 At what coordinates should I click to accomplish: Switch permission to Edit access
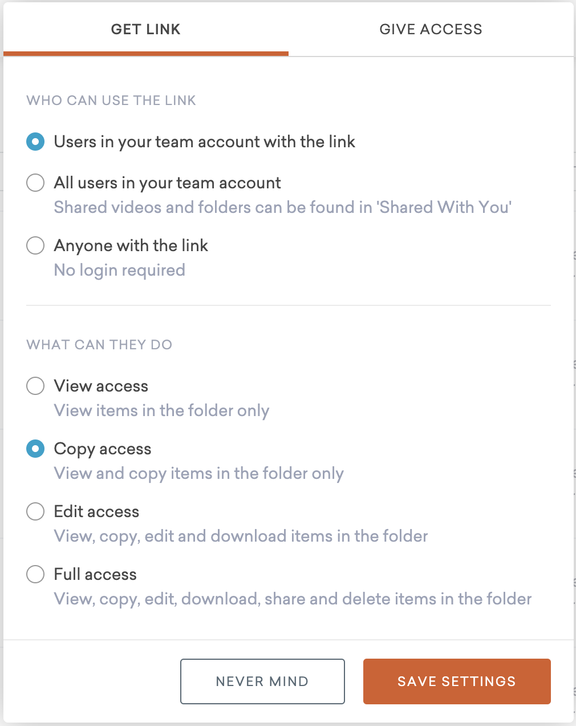[35, 511]
